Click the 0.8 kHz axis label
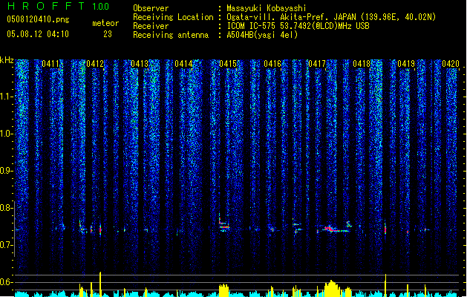This screenshot has height=297, width=467. pyautogui.click(x=5, y=208)
